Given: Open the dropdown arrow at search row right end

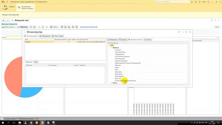Looking at the screenshot, I should pos(218,37).
